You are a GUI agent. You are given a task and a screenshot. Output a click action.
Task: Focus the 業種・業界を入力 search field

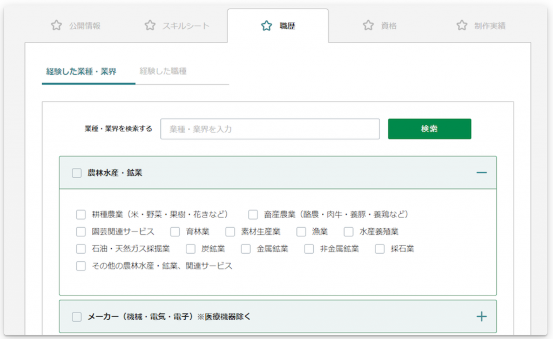tap(270, 129)
